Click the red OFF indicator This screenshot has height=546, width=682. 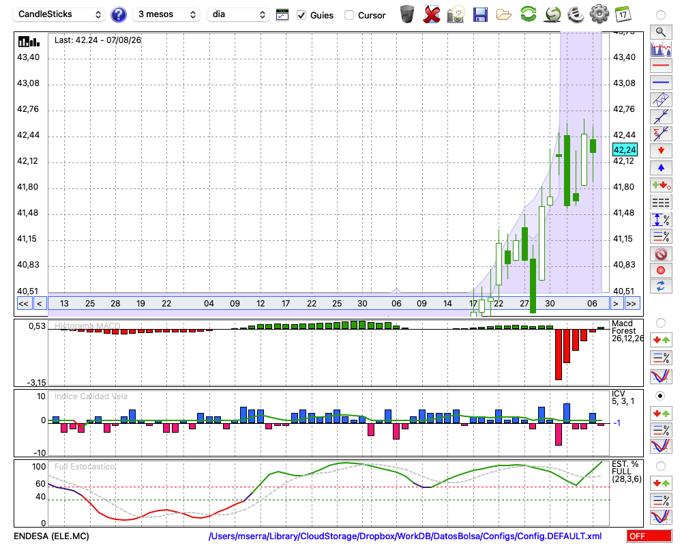point(649,536)
